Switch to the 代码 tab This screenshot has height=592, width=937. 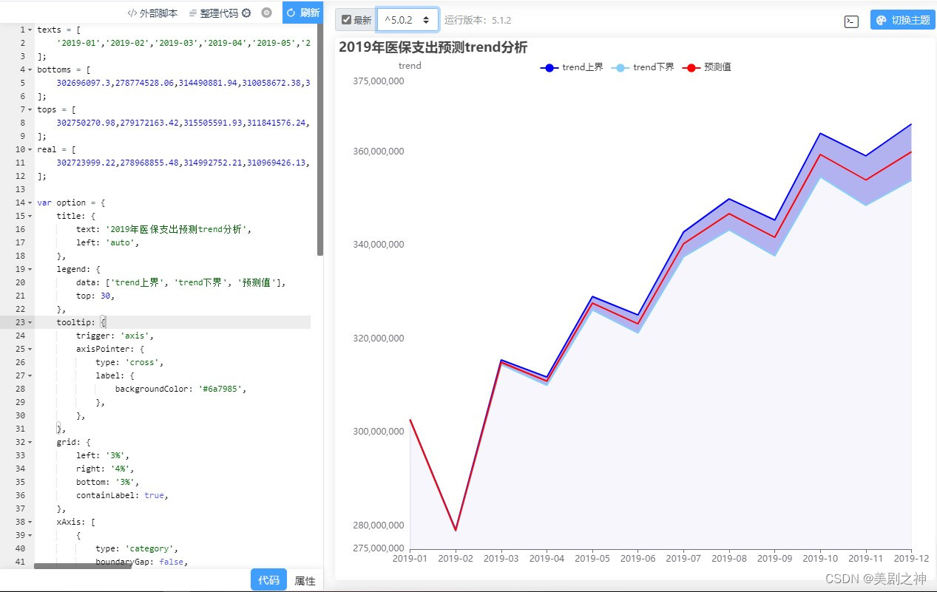[268, 580]
